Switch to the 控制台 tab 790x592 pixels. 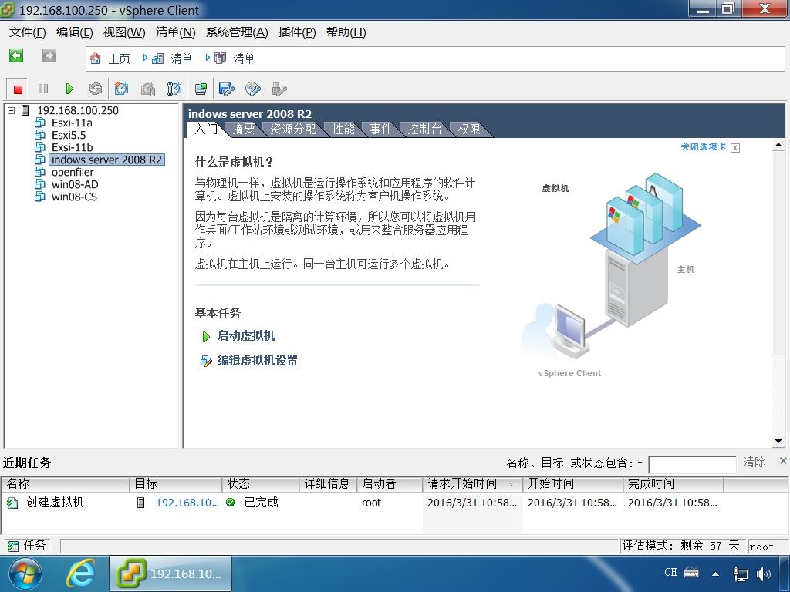[x=425, y=129]
